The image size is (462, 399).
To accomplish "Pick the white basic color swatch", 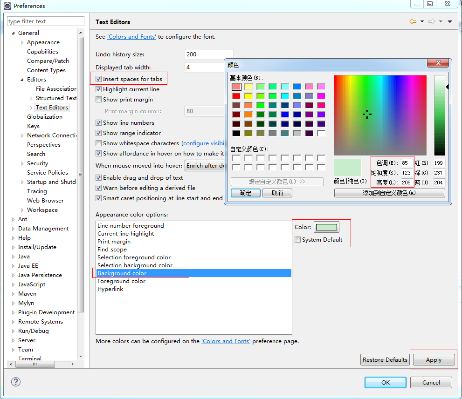I will click(321, 133).
